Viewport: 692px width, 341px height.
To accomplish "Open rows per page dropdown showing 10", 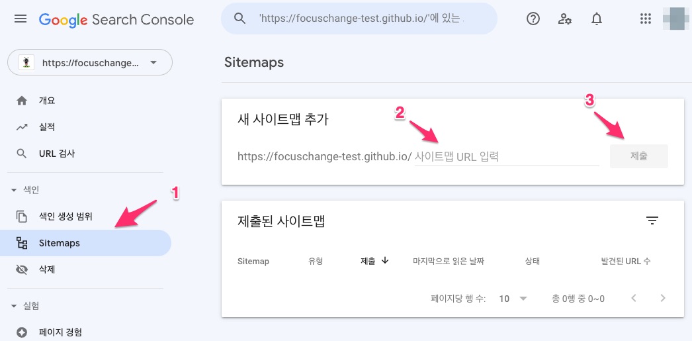I will (513, 299).
